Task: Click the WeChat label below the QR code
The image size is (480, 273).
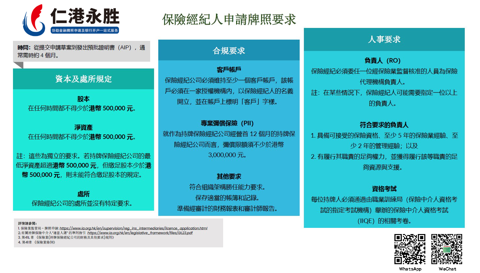Action: click(447, 269)
